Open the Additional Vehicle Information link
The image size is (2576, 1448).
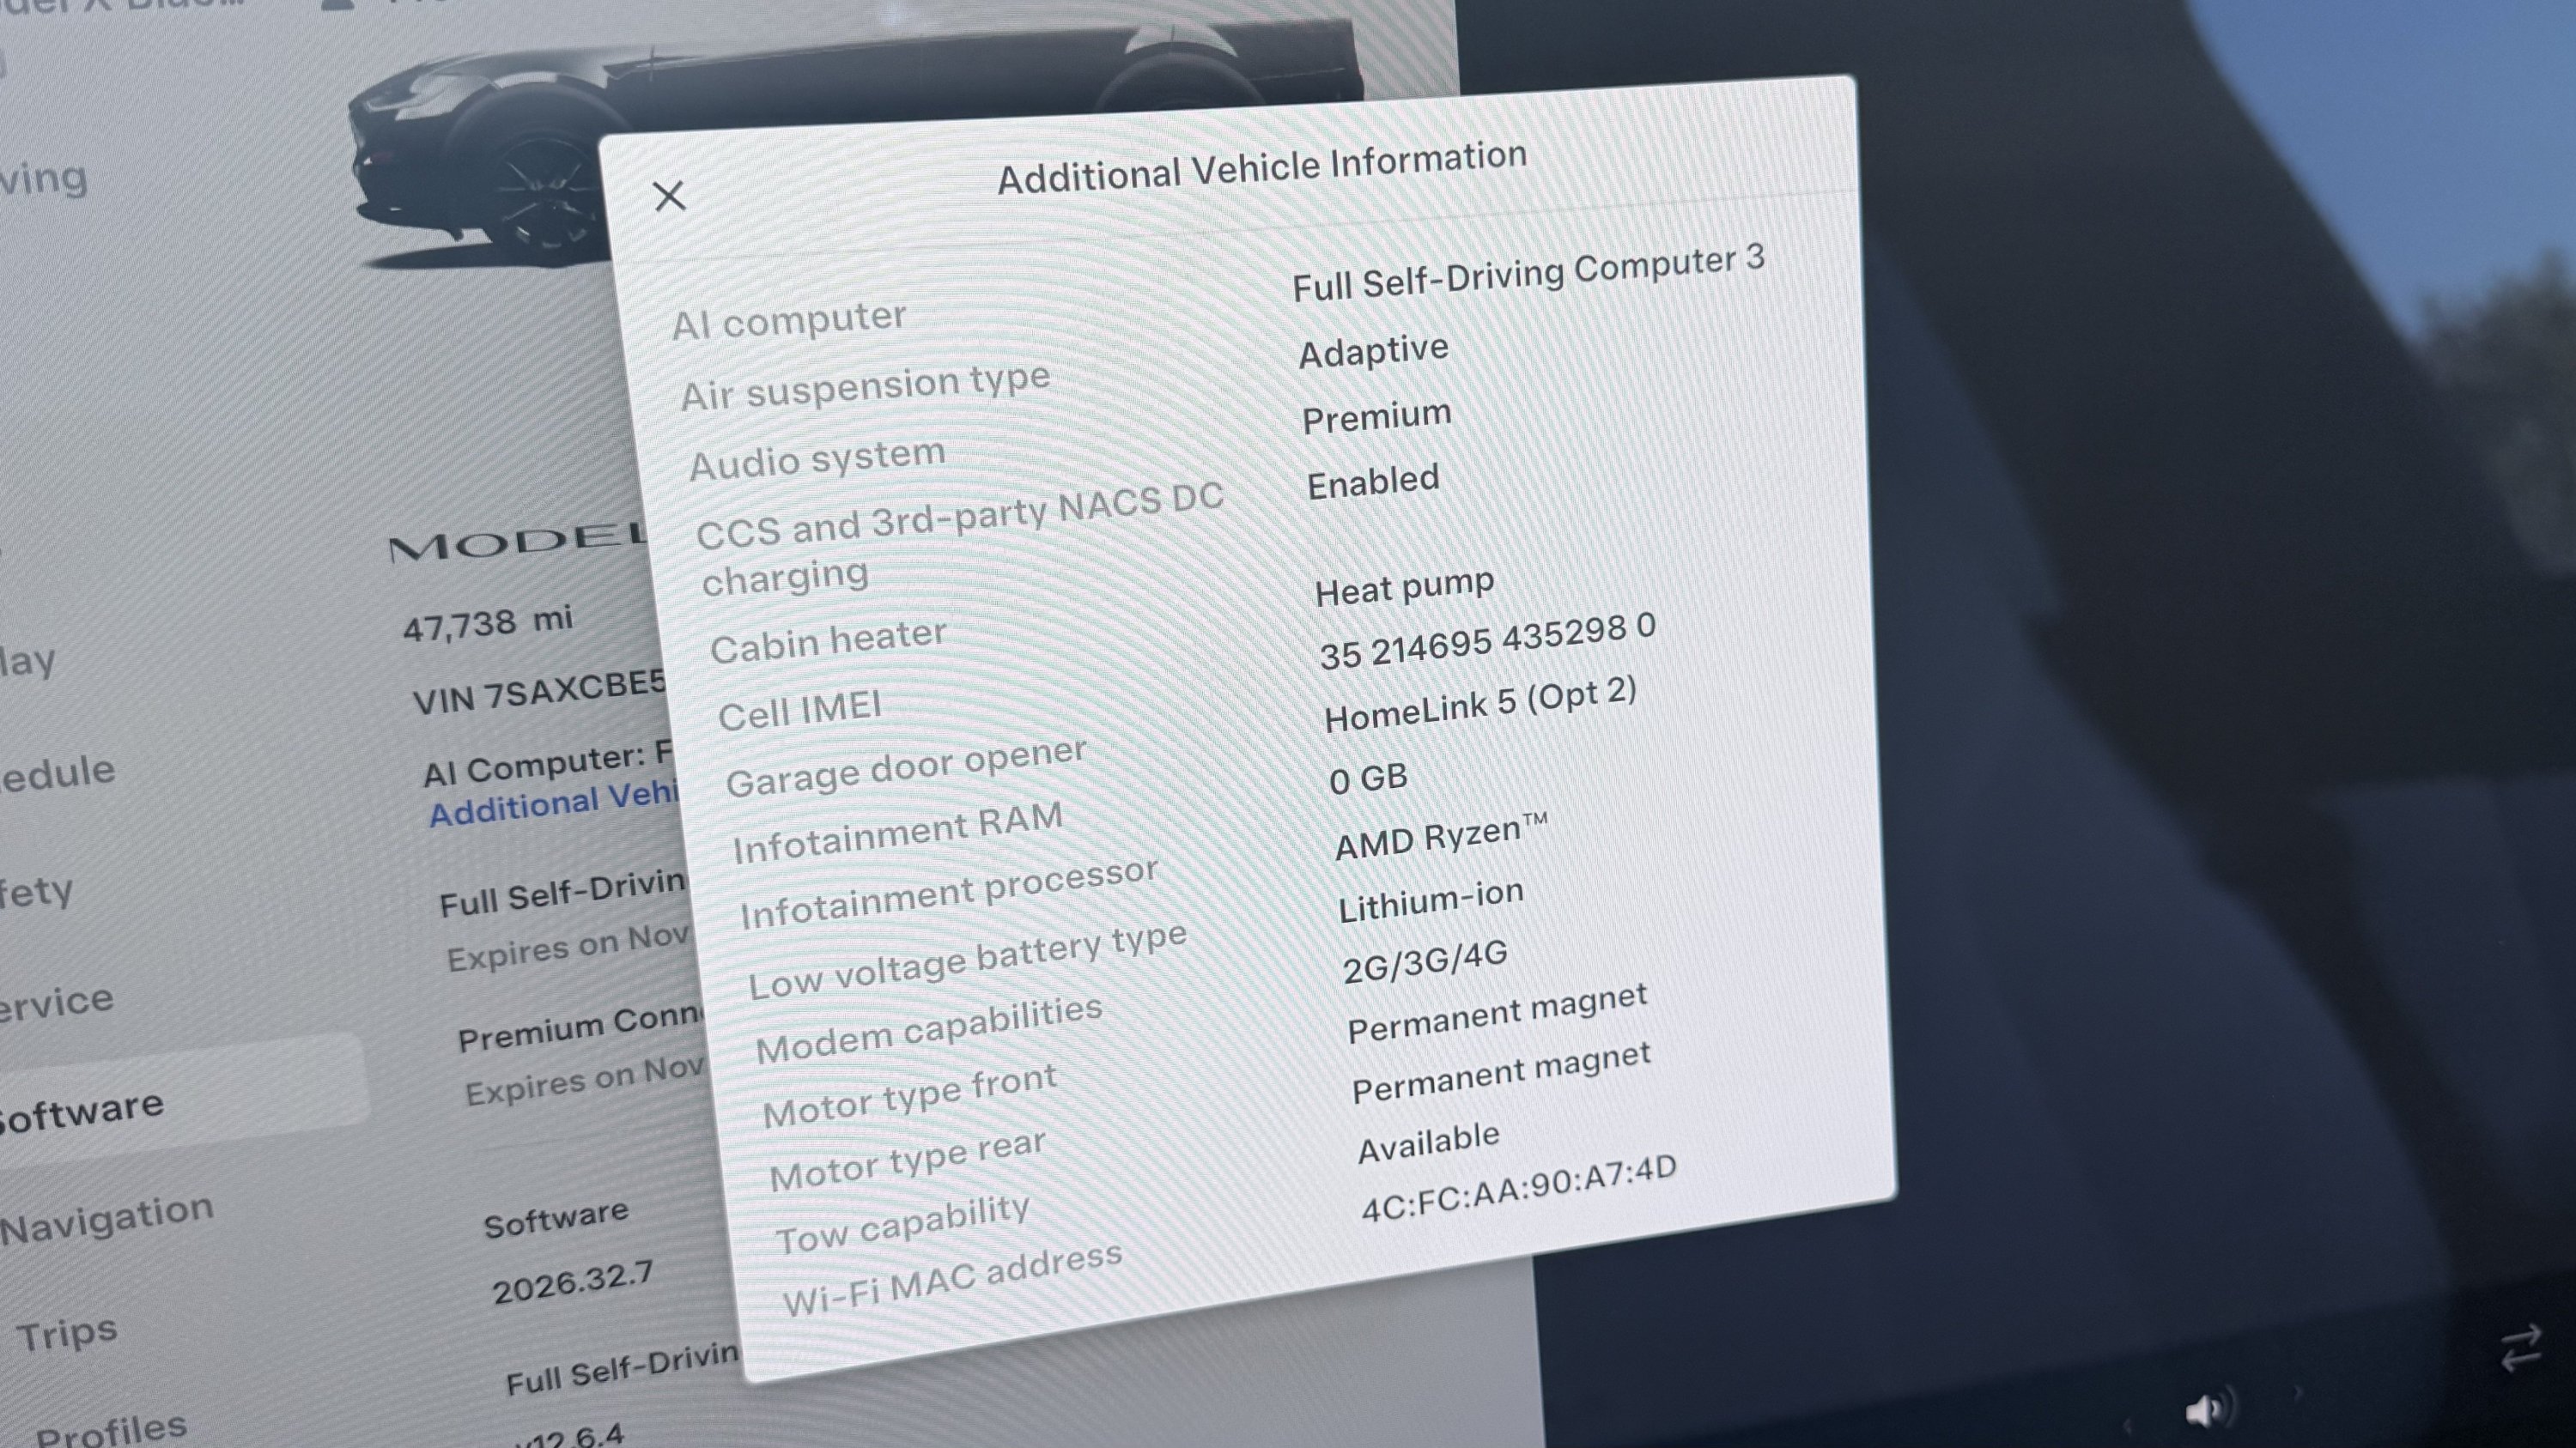[x=554, y=805]
